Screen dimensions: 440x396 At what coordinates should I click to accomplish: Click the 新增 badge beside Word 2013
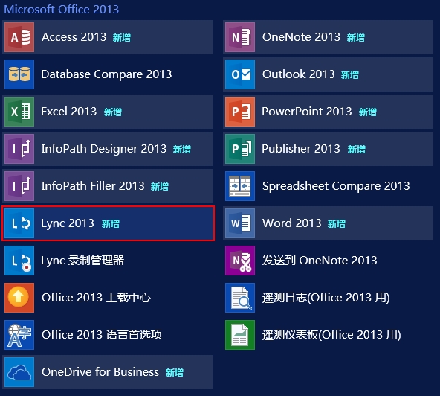[337, 224]
